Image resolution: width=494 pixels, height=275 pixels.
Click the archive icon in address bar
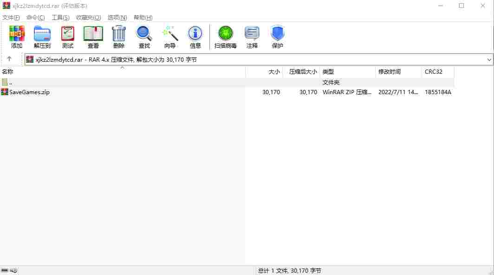[30, 59]
